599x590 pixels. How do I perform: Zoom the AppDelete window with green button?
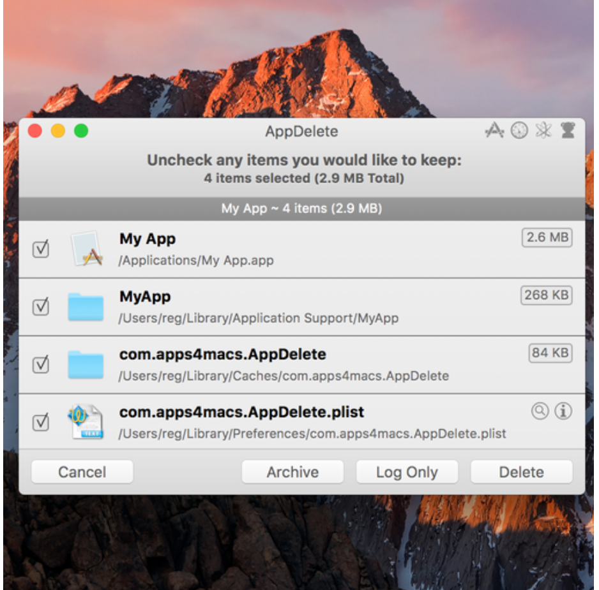coord(81,131)
